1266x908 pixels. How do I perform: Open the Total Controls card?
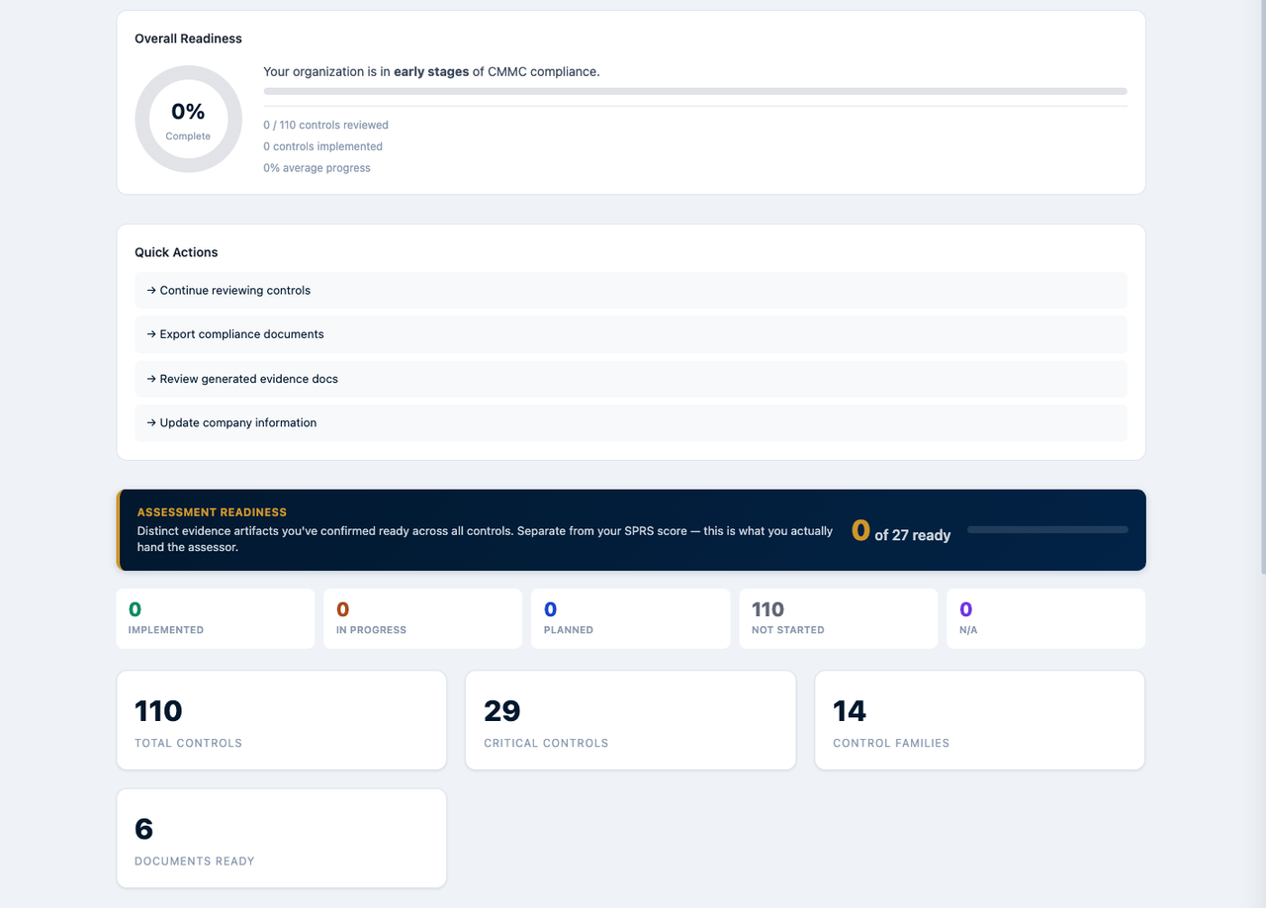(282, 720)
